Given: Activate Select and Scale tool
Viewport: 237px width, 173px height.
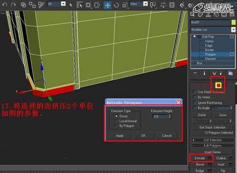Looking at the screenshot, I should pyautogui.click(x=125, y=5).
